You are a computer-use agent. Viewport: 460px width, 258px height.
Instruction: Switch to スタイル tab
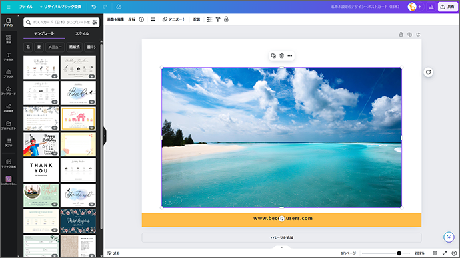pos(82,34)
